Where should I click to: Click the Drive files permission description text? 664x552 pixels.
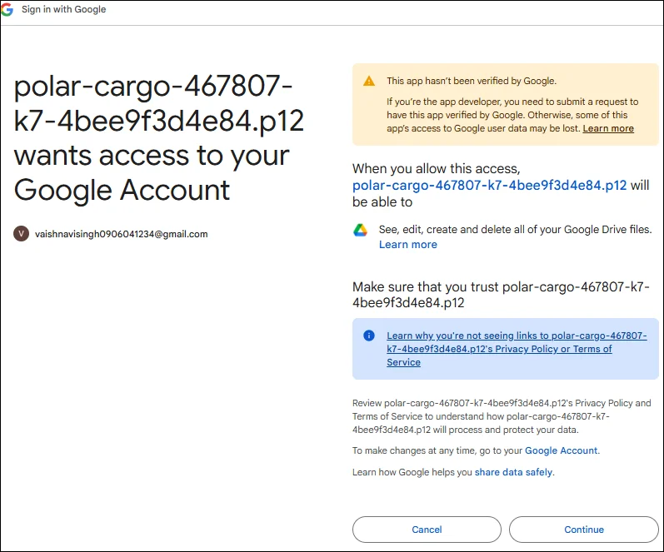coord(516,230)
